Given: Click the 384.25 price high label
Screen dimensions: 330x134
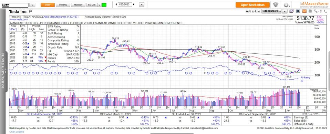Looking at the screenshot, I should click(x=115, y=39).
